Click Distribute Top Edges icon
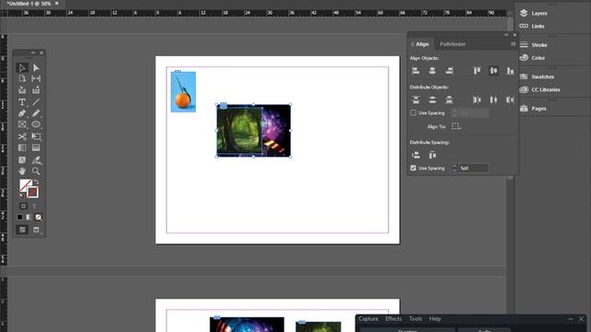Viewport: 591px width, 332px height. pyautogui.click(x=416, y=100)
